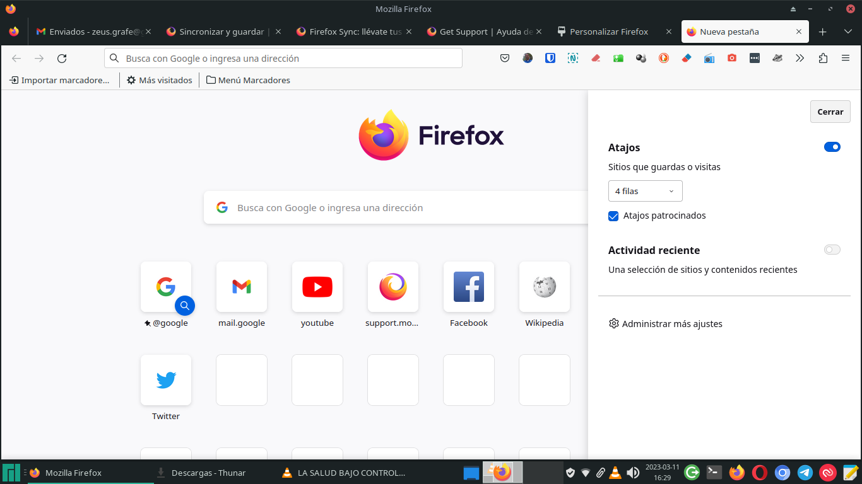Click Importar marcadores... in bookmarks bar

60,80
